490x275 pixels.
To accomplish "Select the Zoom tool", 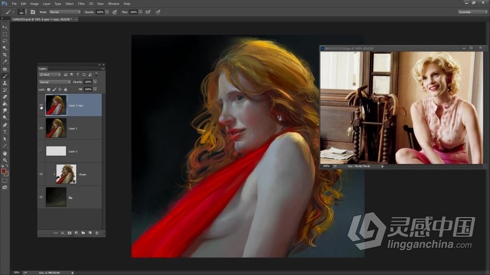I will [x=5, y=160].
